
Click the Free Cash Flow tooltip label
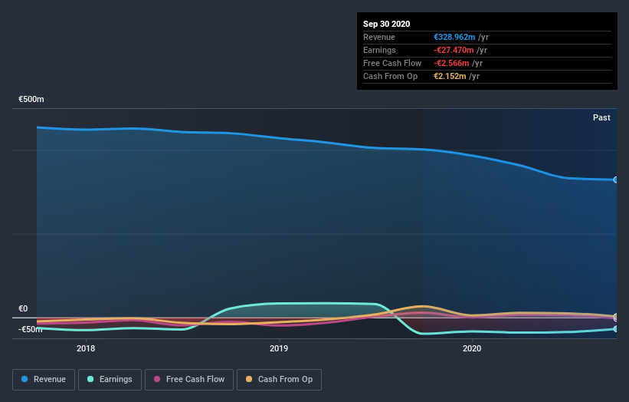(x=392, y=63)
